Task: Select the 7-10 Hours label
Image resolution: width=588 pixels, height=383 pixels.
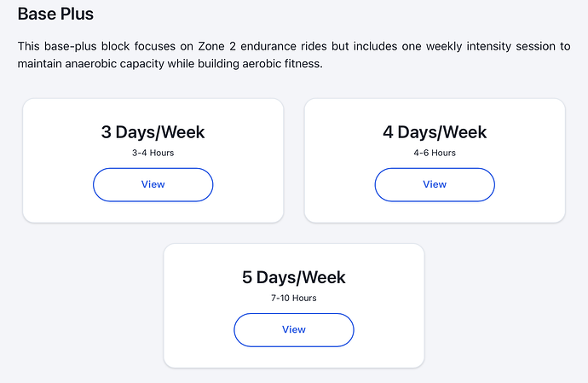Action: click(x=294, y=299)
